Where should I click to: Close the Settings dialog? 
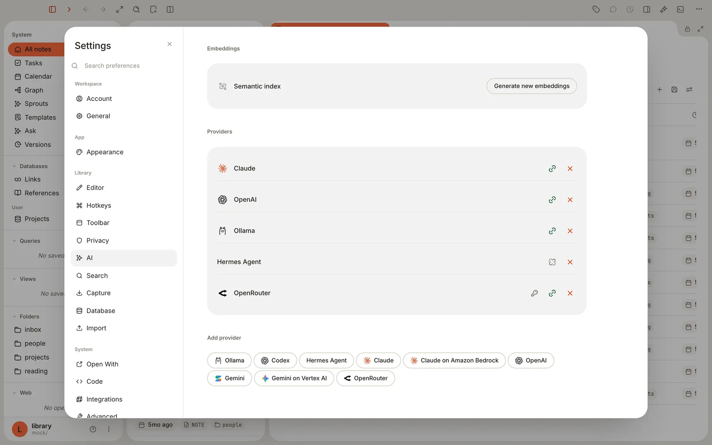170,44
